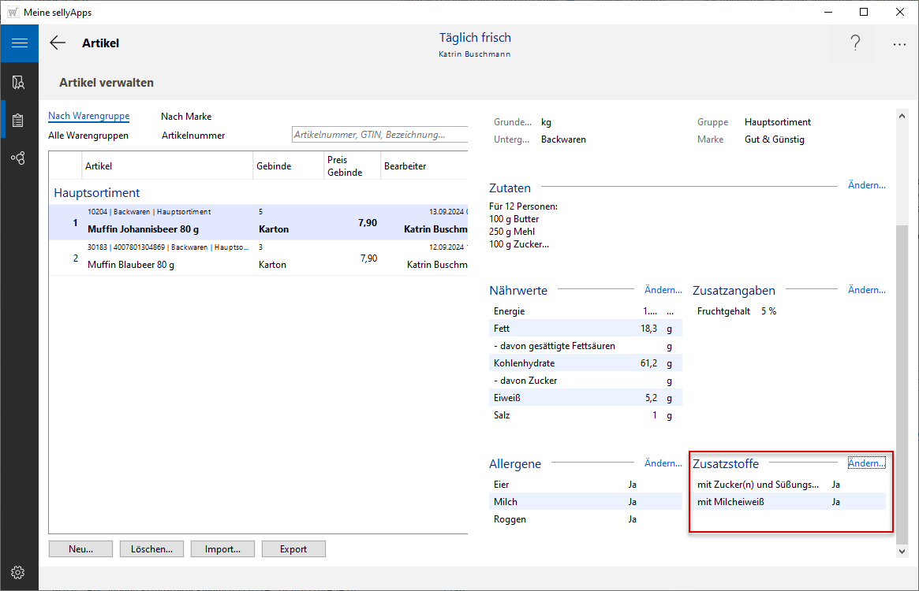This screenshot has height=591, width=919.
Task: Click the article search input field
Action: pos(379,135)
